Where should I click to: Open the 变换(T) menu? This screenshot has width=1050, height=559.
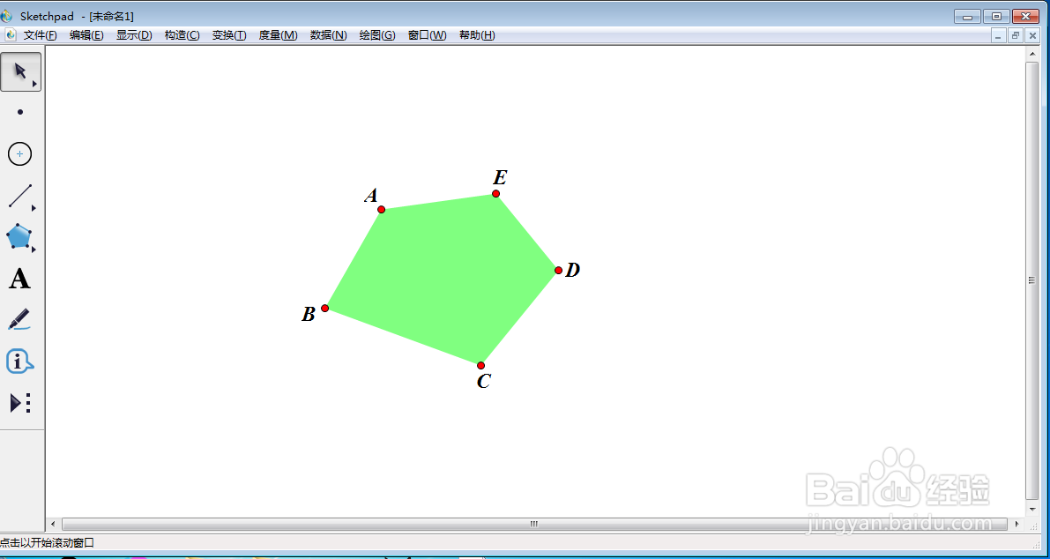pos(229,35)
